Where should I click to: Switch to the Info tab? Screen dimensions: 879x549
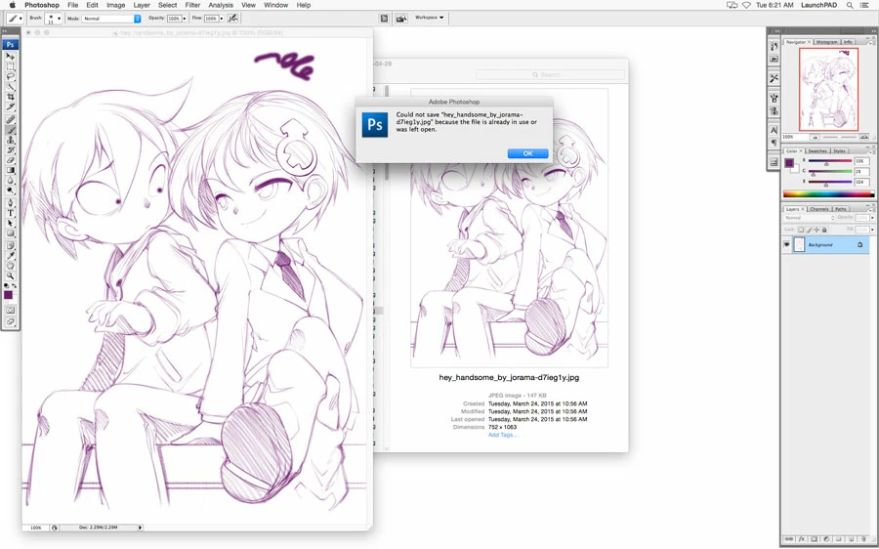pyautogui.click(x=848, y=42)
